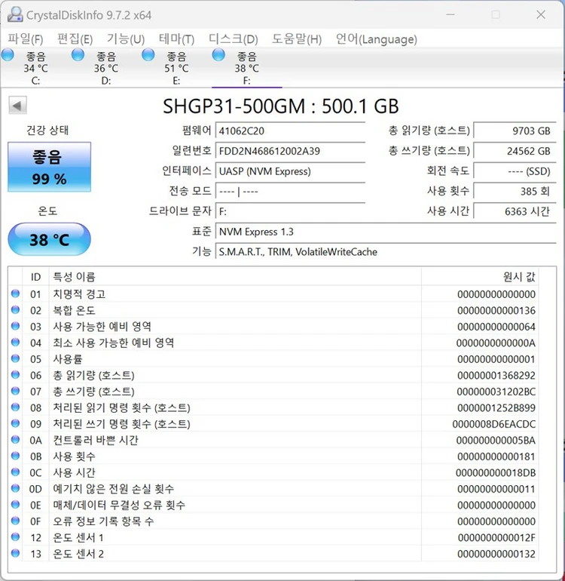This screenshot has height=581, width=565.
Task: Open the 언어(Language) menu
Action: click(x=377, y=39)
